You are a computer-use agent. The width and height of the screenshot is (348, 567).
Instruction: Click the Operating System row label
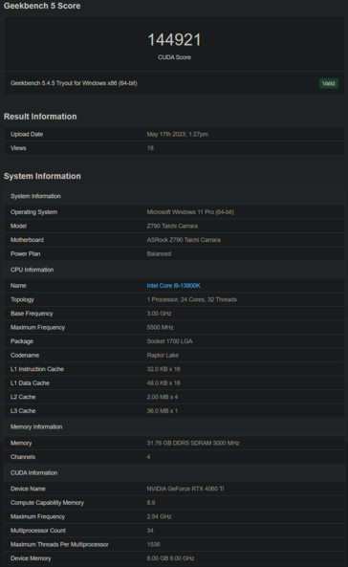pos(33,212)
